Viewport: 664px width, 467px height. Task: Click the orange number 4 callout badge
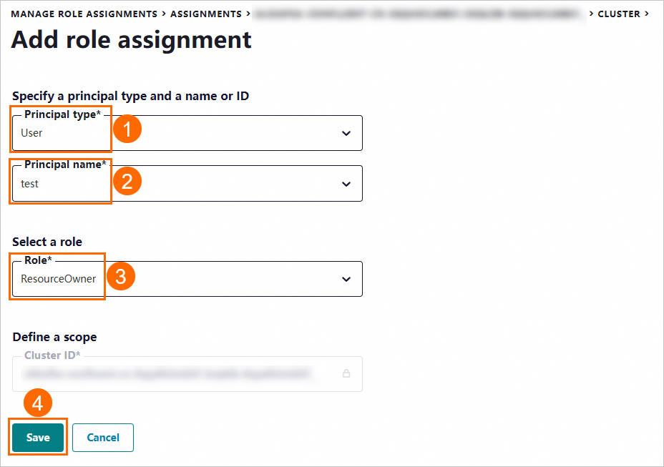(38, 403)
